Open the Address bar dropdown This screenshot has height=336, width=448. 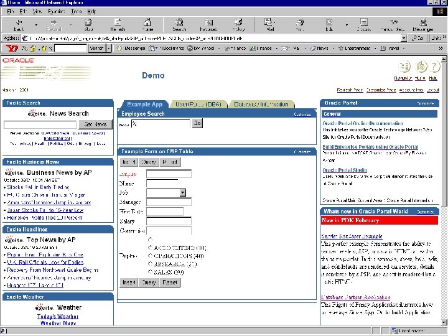pos(404,38)
